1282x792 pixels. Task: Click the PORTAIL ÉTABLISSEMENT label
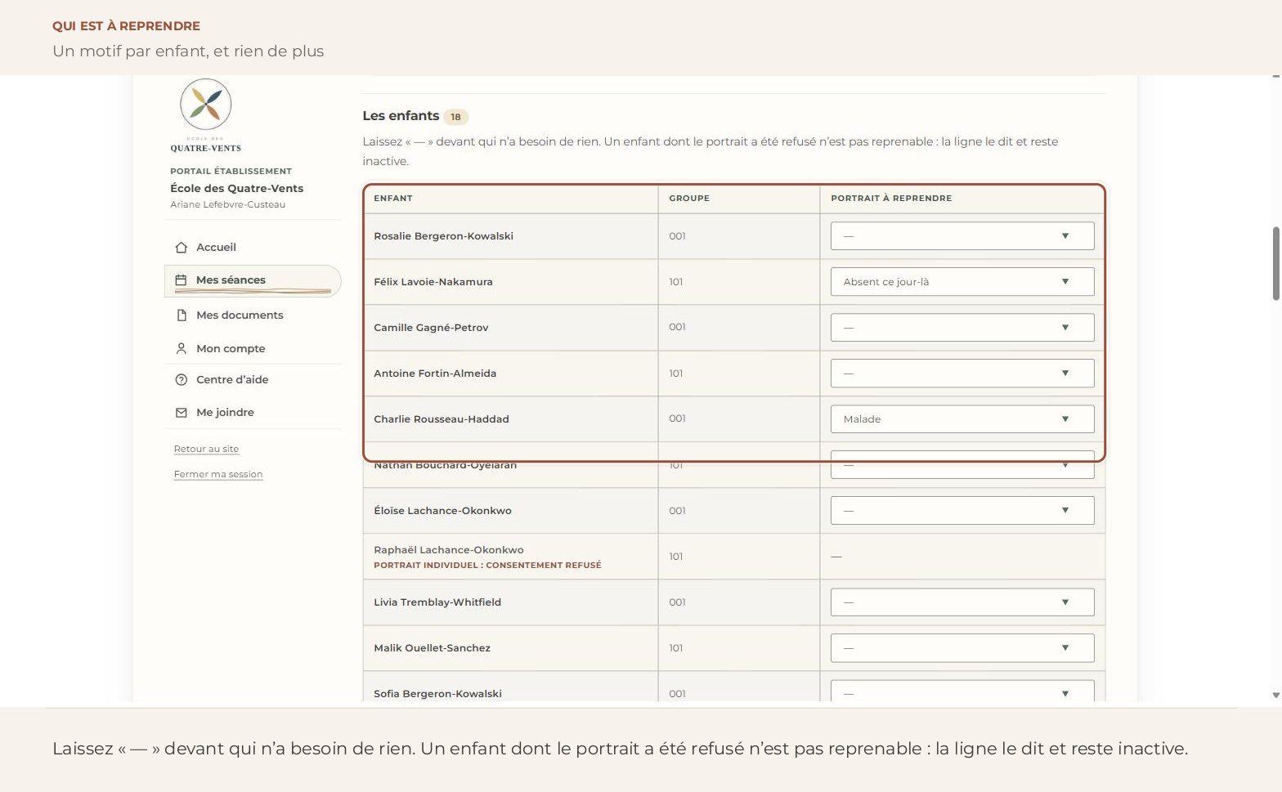coord(231,172)
